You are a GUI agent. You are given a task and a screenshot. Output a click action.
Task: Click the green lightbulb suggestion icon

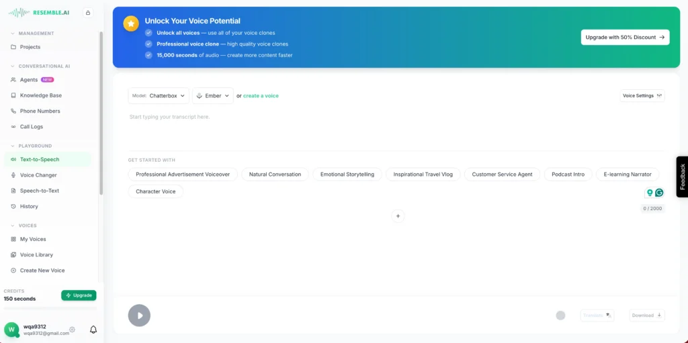point(650,193)
